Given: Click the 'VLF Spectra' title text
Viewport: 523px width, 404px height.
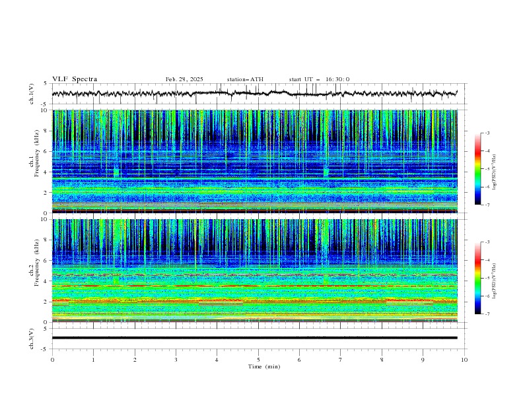Looking at the screenshot, I should pos(75,79).
